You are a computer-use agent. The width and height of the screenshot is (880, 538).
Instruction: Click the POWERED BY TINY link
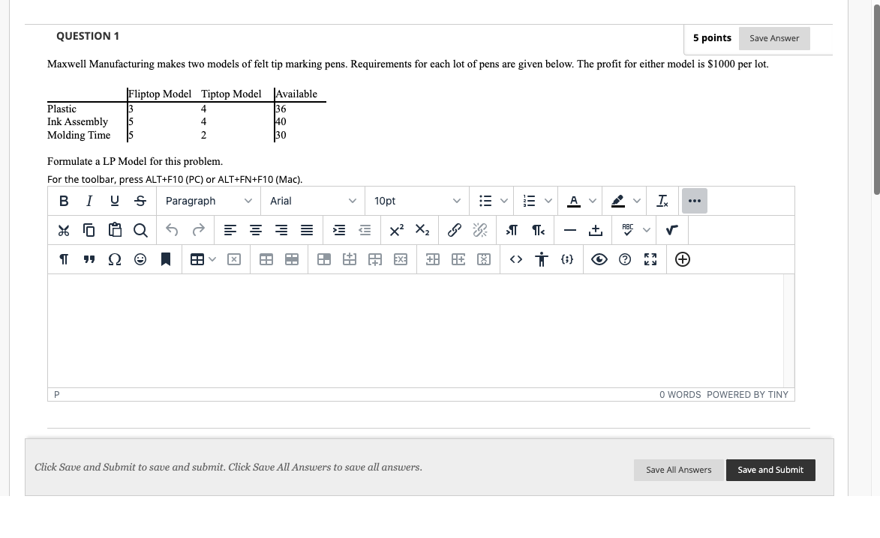747,395
